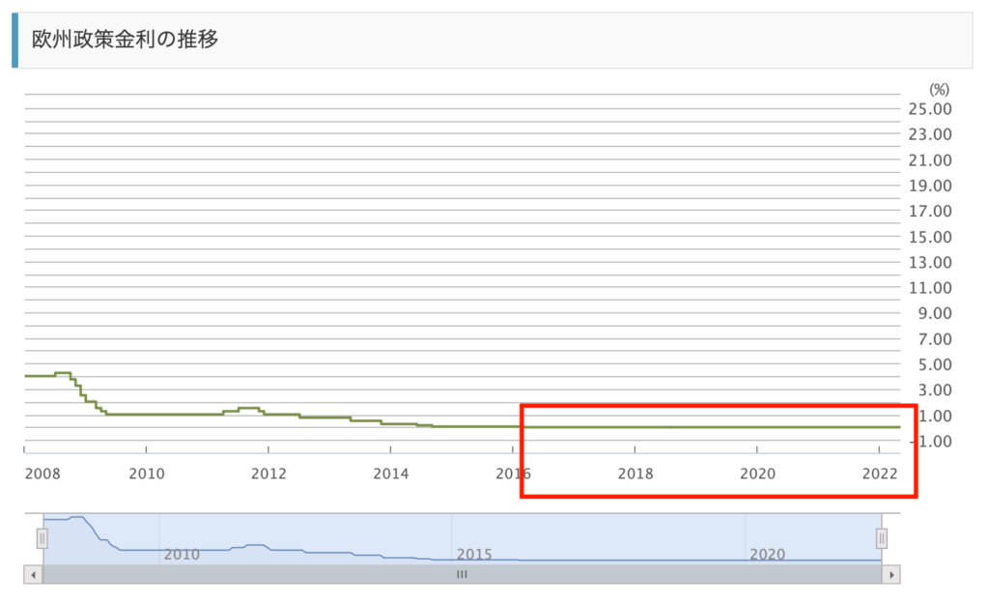Screen dimensions: 989x605
Task: Click the rate peak on the navigator mini chart
Action: point(76,517)
